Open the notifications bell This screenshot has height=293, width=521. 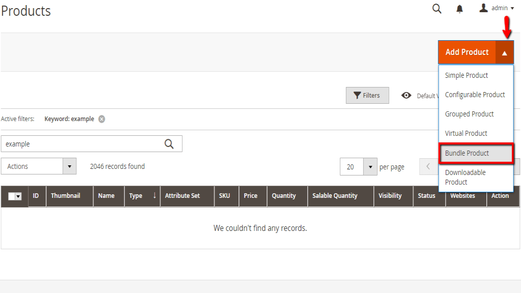point(460,9)
